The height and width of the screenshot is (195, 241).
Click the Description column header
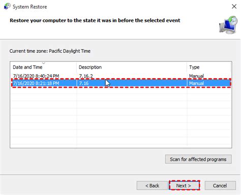(x=132, y=67)
